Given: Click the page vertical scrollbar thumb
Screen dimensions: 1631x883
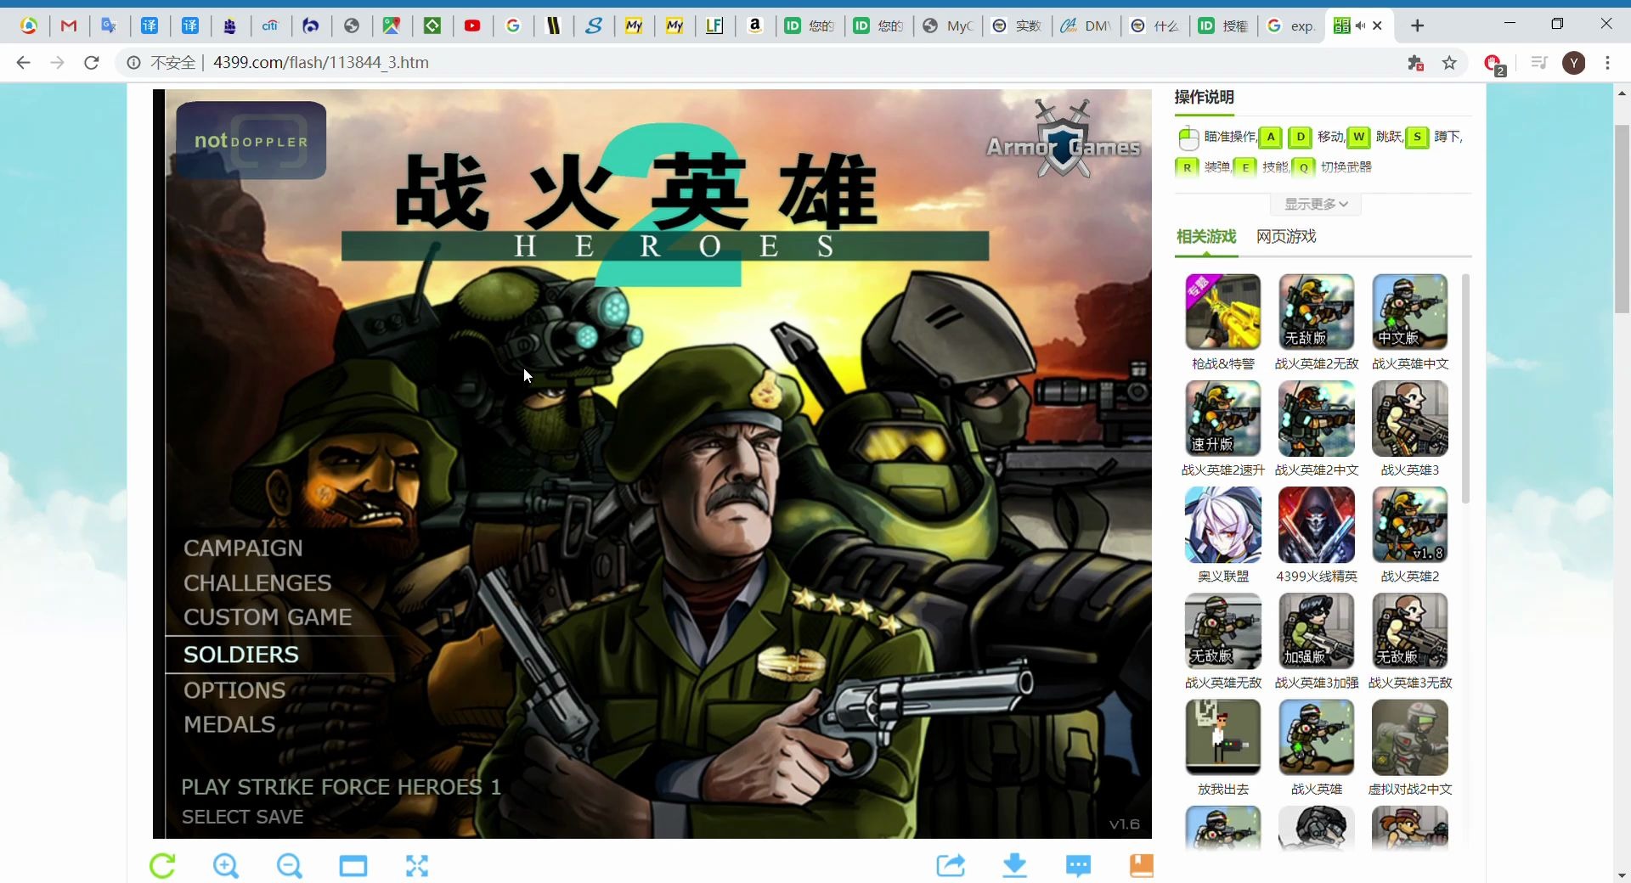Looking at the screenshot, I should 1622,219.
